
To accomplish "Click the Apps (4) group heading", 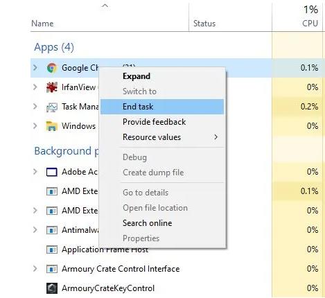I will (x=54, y=47).
